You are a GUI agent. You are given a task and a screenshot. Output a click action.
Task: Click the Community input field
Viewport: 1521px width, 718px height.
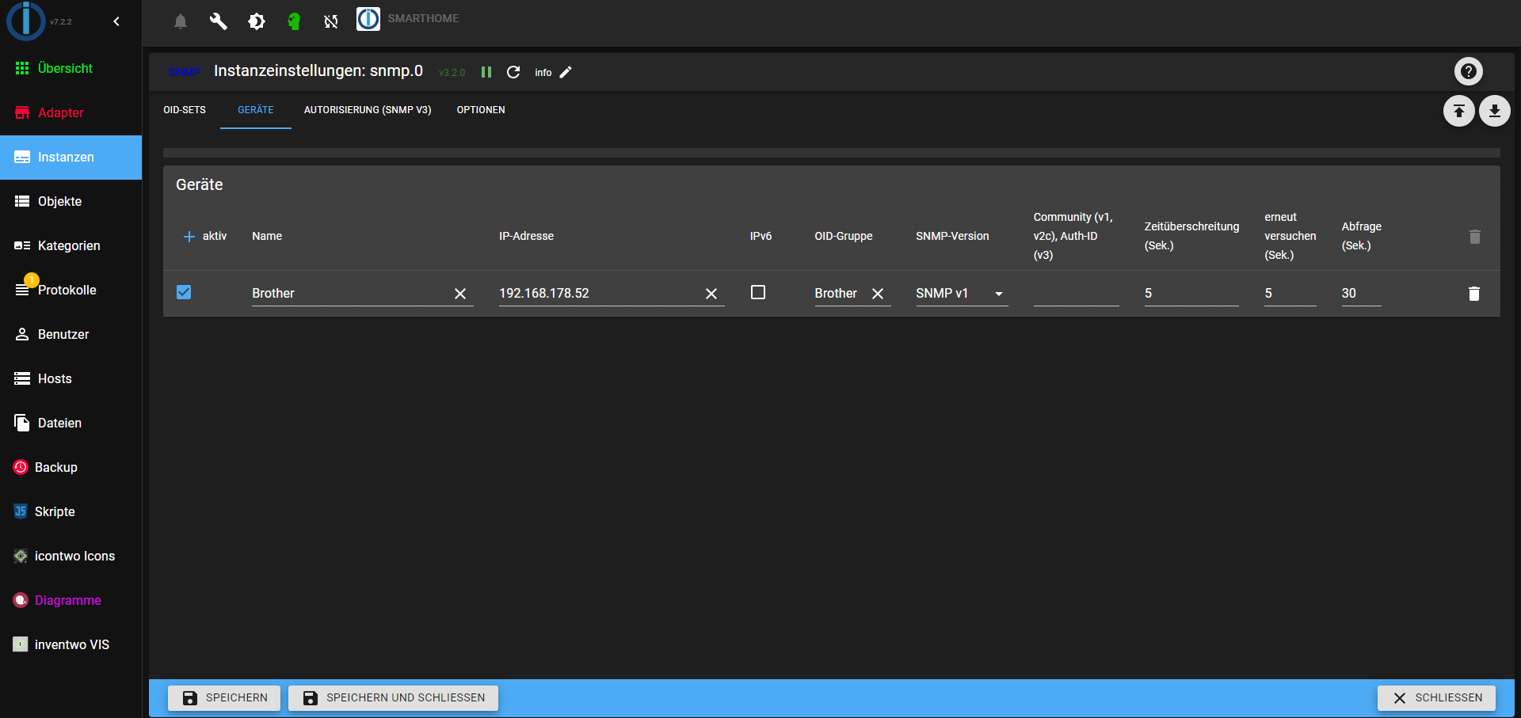coord(1075,294)
